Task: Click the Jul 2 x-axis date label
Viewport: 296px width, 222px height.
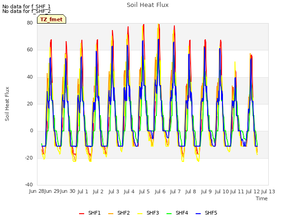Action: pos(98,191)
